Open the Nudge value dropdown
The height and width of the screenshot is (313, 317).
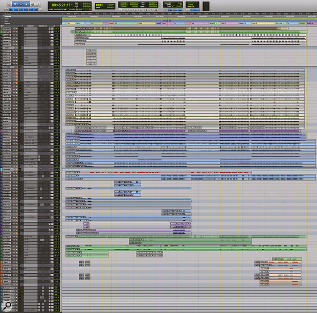(x=114, y=8)
